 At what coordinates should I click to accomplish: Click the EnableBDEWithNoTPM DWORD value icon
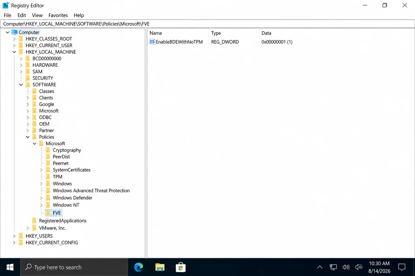tap(152, 42)
